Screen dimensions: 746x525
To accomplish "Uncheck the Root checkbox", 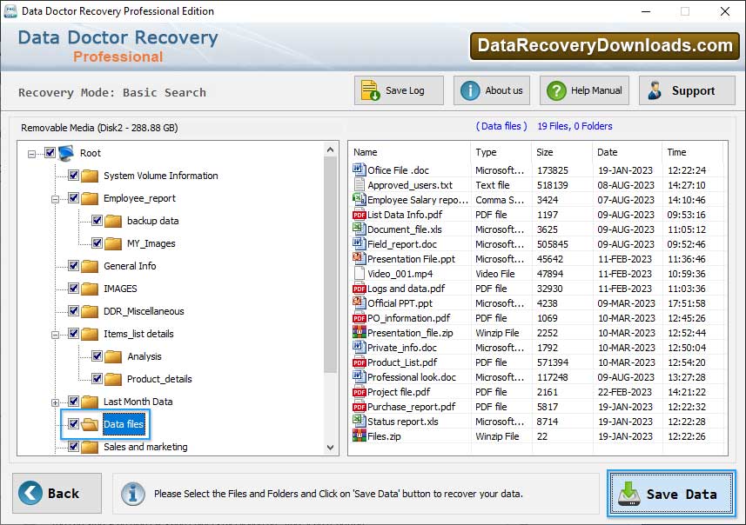I will pos(50,152).
